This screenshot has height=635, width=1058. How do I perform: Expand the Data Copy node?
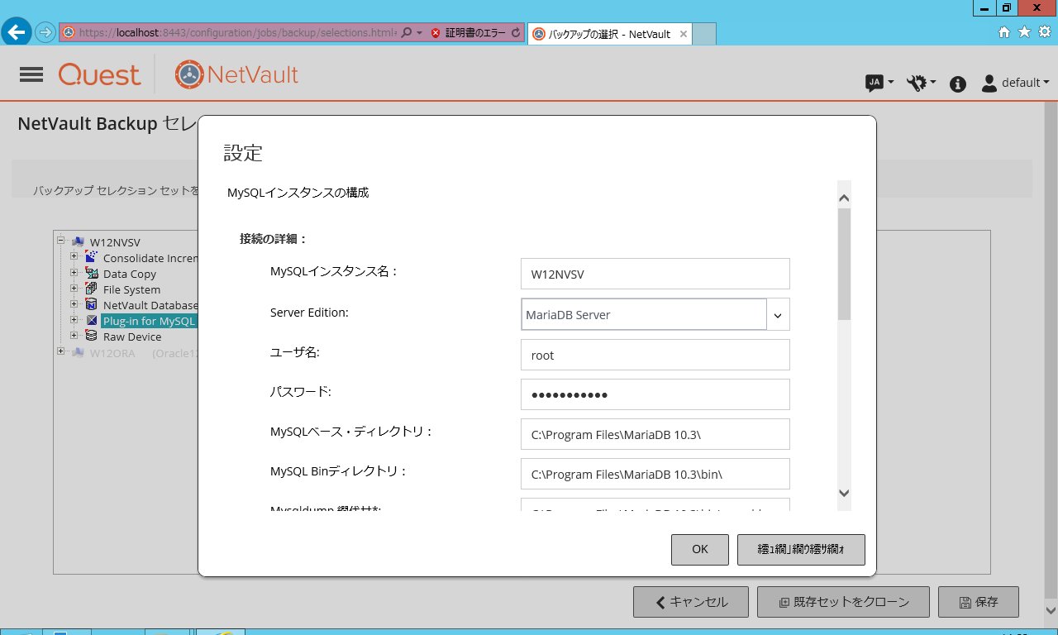[x=74, y=274]
